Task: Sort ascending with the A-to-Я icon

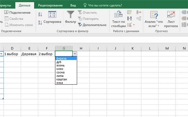Action: [x=40, y=14]
